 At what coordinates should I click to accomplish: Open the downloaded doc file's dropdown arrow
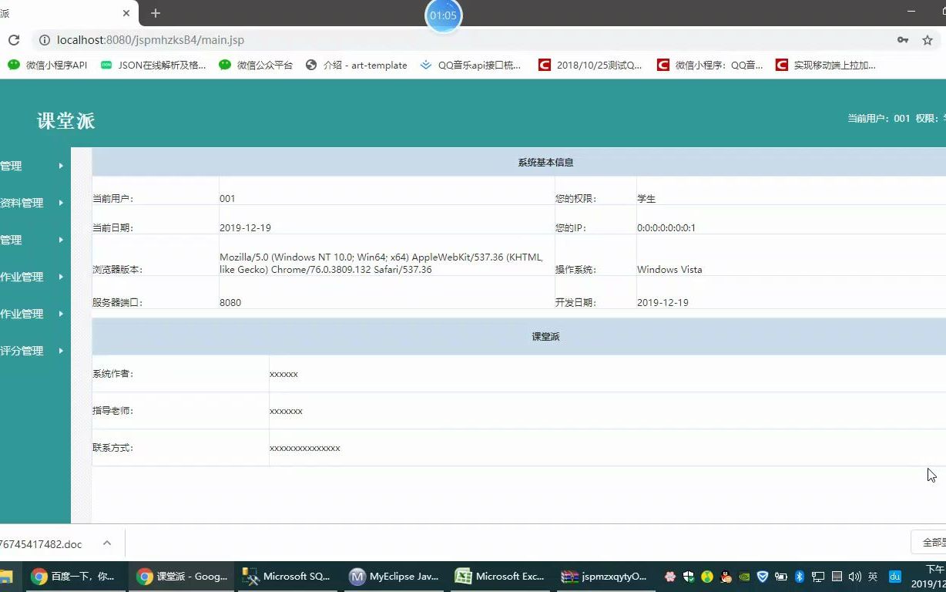[107, 542]
